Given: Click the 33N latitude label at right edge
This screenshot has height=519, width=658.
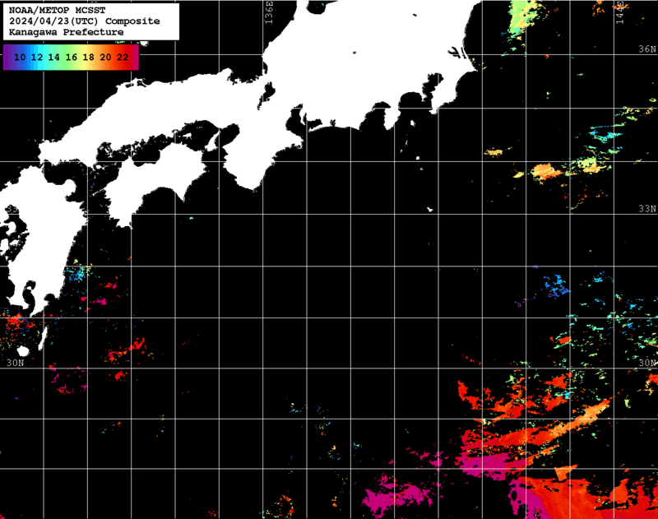Looking at the screenshot, I should point(647,209).
